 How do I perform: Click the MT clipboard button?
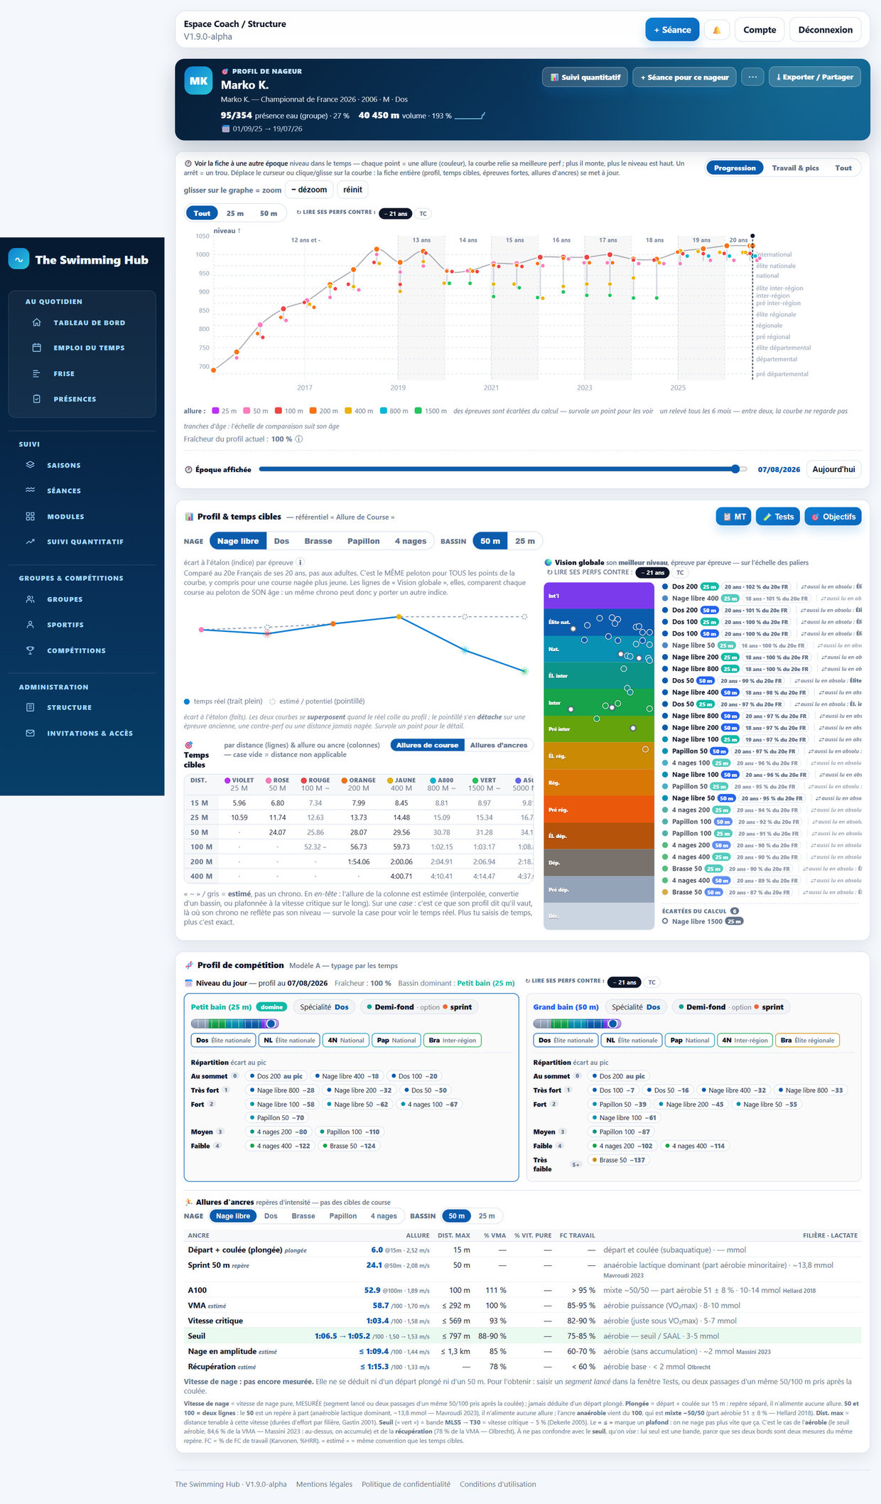point(733,517)
